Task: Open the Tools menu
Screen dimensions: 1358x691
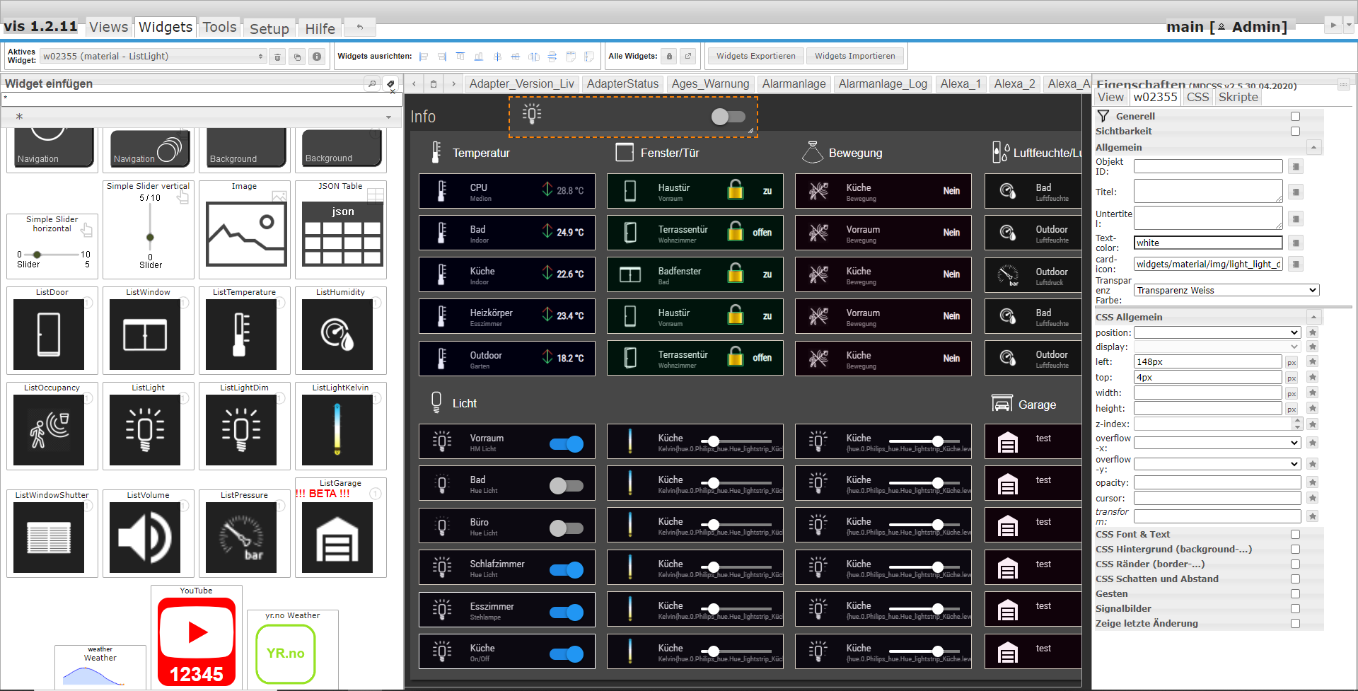Action: [x=219, y=27]
